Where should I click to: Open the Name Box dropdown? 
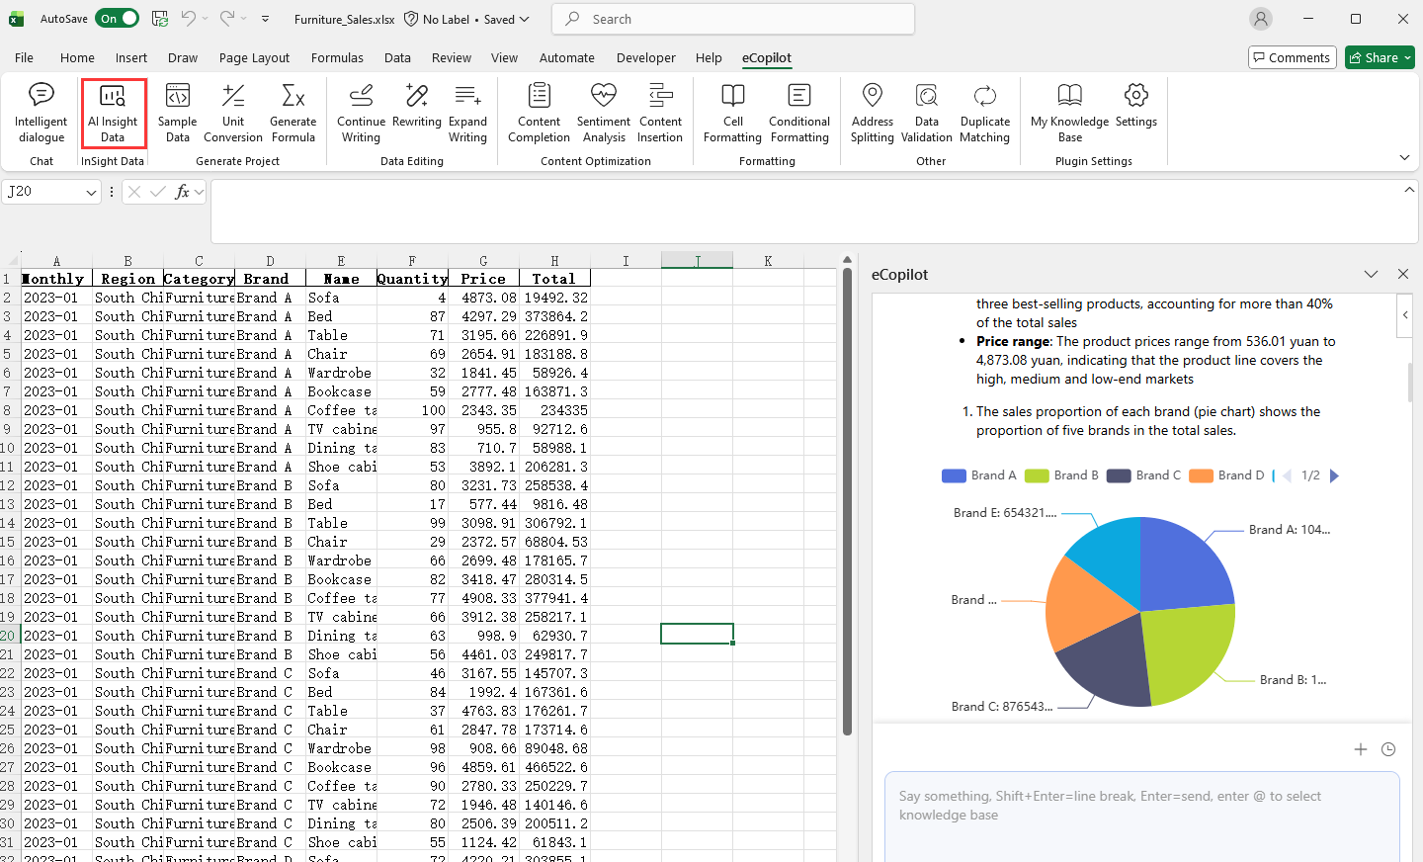point(91,192)
